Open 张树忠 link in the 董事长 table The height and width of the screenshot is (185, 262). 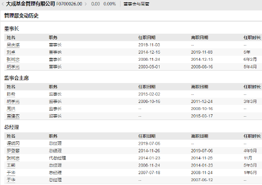[x=13, y=59]
